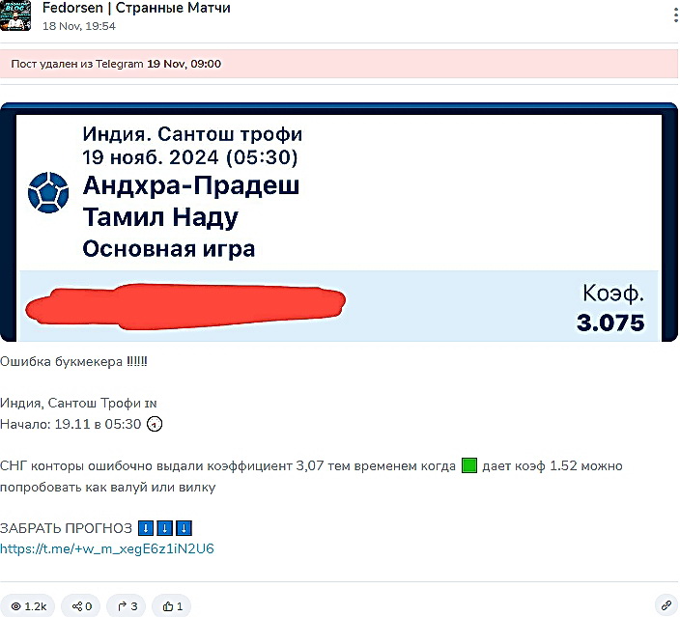Click the clock emoji after start time
The height and width of the screenshot is (617, 680).
click(x=155, y=424)
